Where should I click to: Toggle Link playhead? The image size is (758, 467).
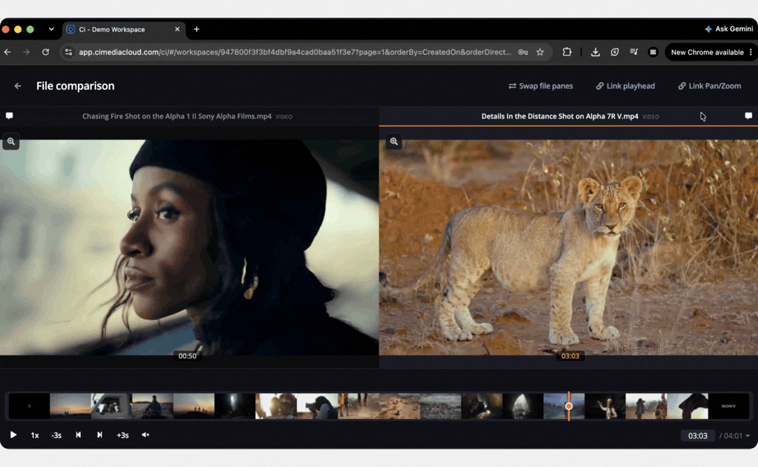[626, 86]
